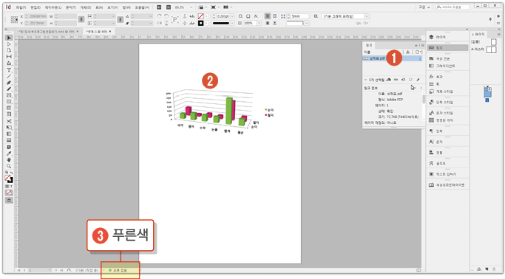Select the Pen tool
The image size is (505, 279).
click(x=9, y=83)
